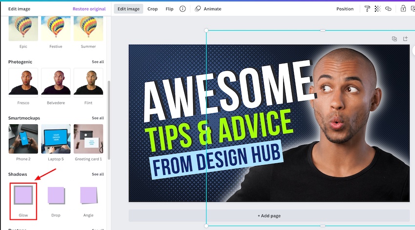See all Smartmockups

coord(98,118)
